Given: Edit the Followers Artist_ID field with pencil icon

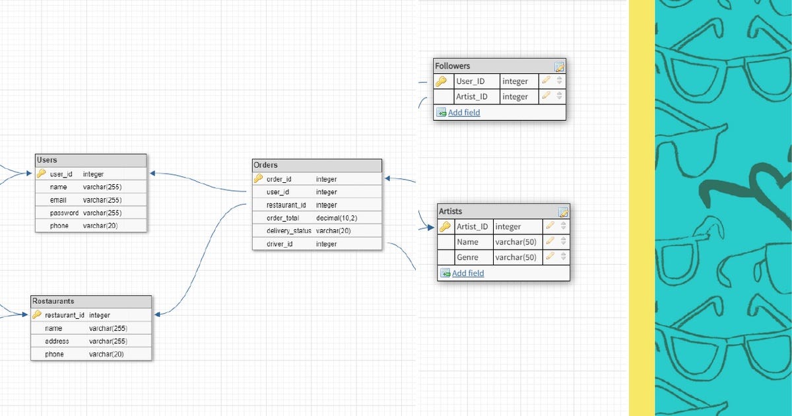Looking at the screenshot, I should (x=546, y=96).
